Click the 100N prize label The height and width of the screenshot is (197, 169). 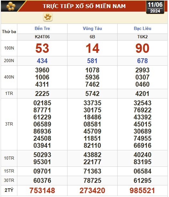[x=9, y=48]
